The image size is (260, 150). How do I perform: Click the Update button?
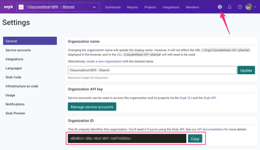[246, 70]
